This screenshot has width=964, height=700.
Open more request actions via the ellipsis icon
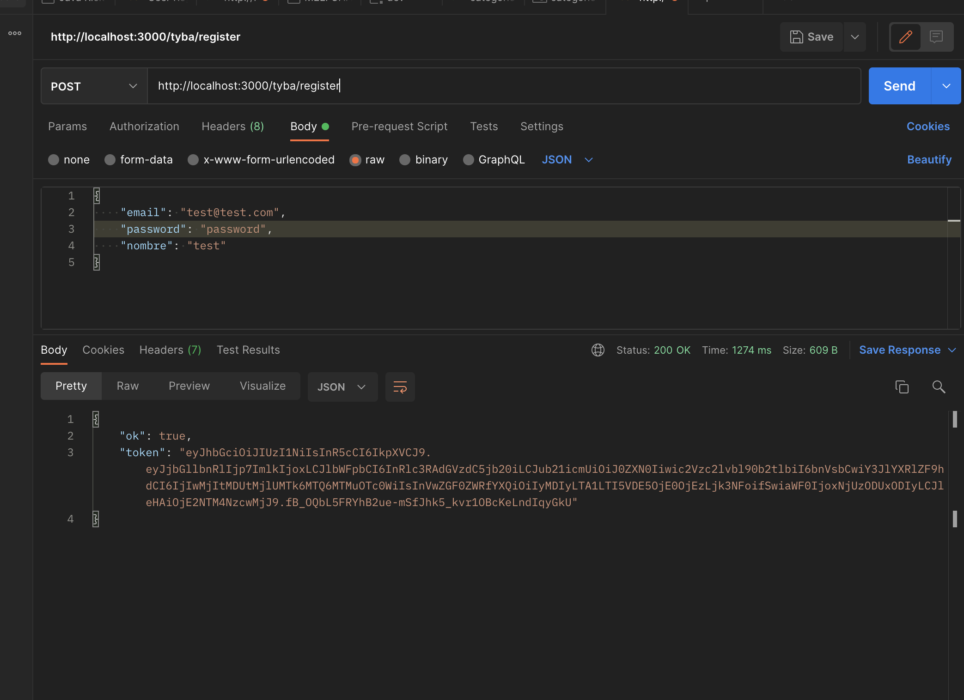(14, 33)
